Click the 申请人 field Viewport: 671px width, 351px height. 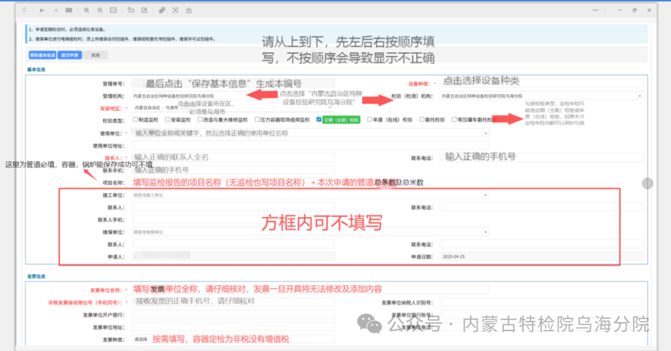[x=233, y=257]
